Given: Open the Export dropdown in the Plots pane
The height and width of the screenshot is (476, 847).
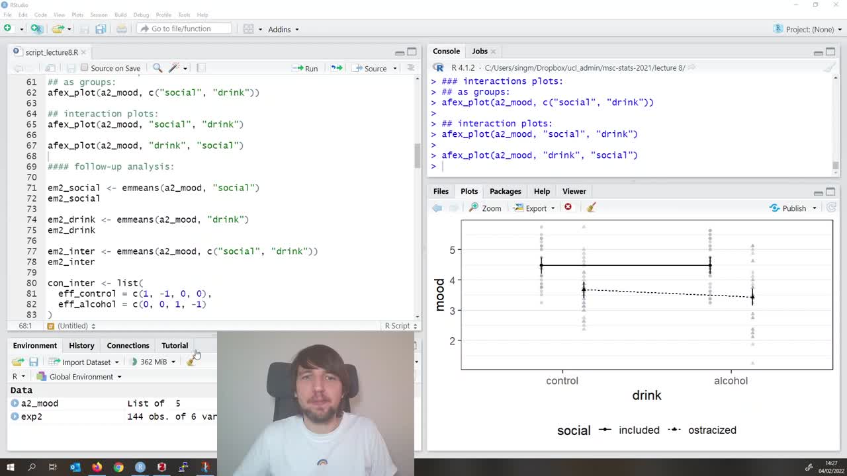Looking at the screenshot, I should click(x=533, y=208).
